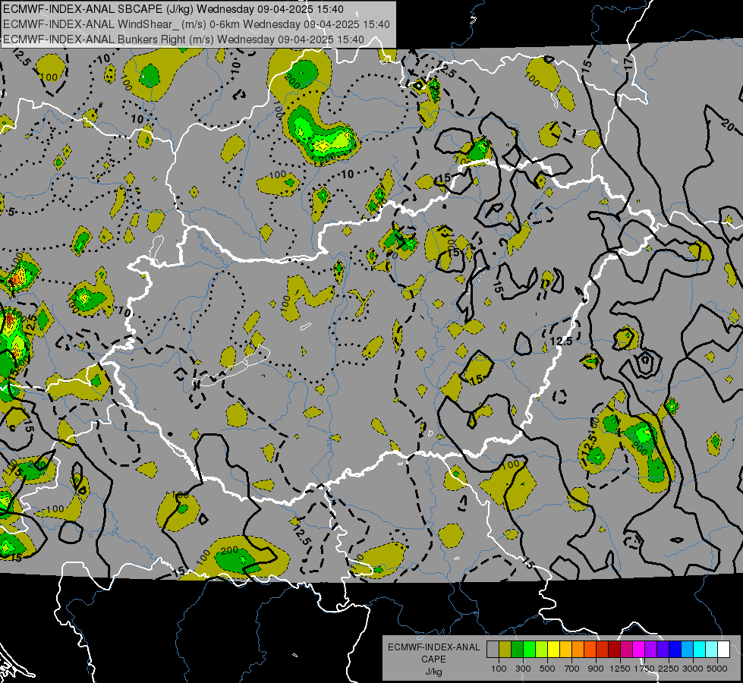This screenshot has height=683, width=743.
Task: Click the 3000 legend scale value
Action: click(693, 669)
